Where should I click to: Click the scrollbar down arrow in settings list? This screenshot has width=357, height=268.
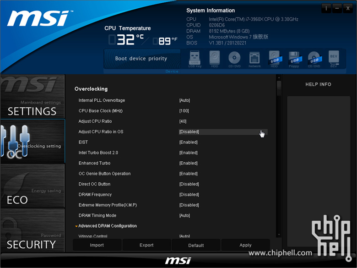(279, 235)
